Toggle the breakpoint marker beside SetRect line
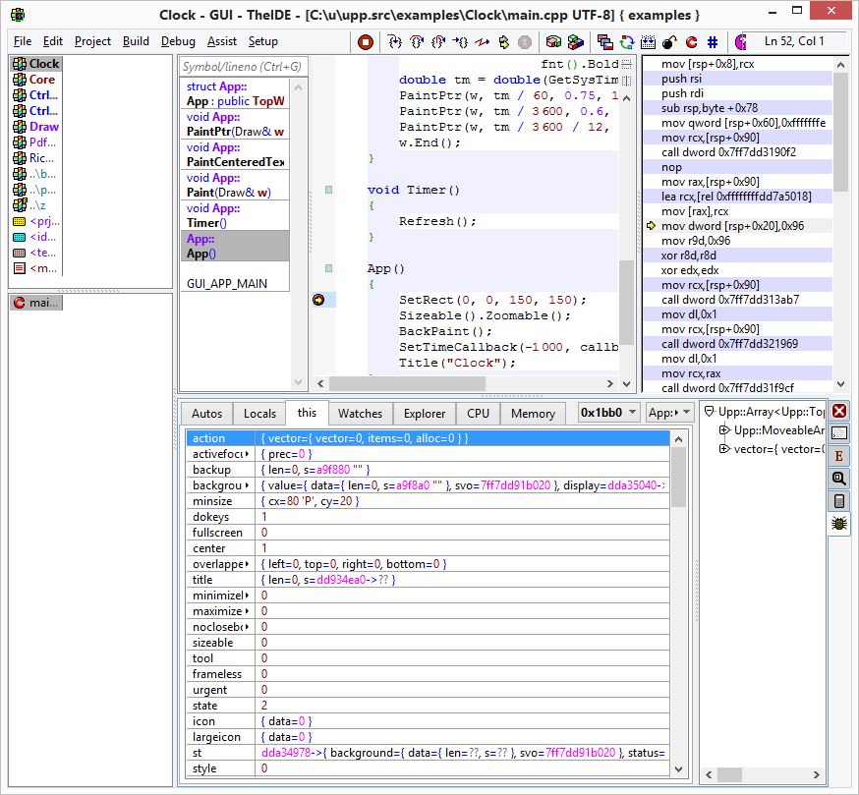 tap(318, 300)
